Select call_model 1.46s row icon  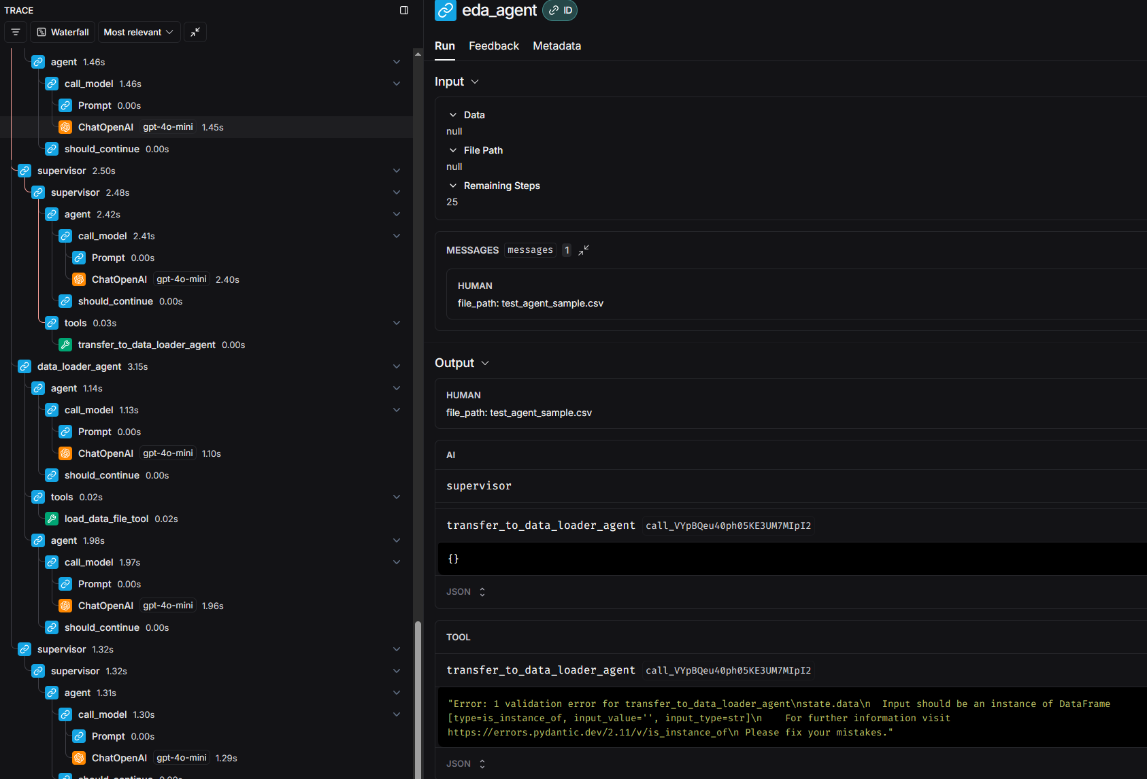click(x=52, y=84)
